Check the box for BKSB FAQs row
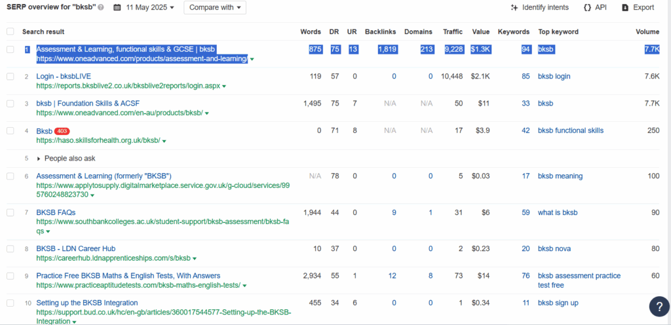671x325 pixels. [x=10, y=212]
